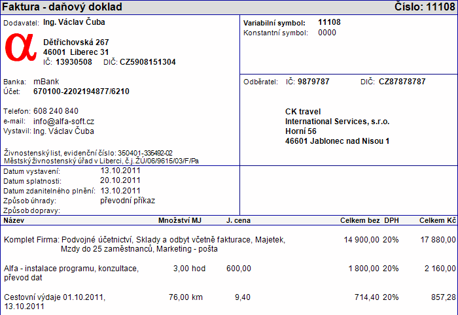Select the invoice number 'Číslo: 11108'
The image size is (458, 315).
tap(425, 7)
